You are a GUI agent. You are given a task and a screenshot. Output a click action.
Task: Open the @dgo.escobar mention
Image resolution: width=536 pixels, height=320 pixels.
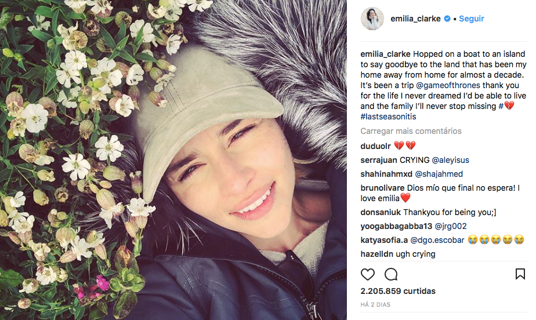(437, 241)
